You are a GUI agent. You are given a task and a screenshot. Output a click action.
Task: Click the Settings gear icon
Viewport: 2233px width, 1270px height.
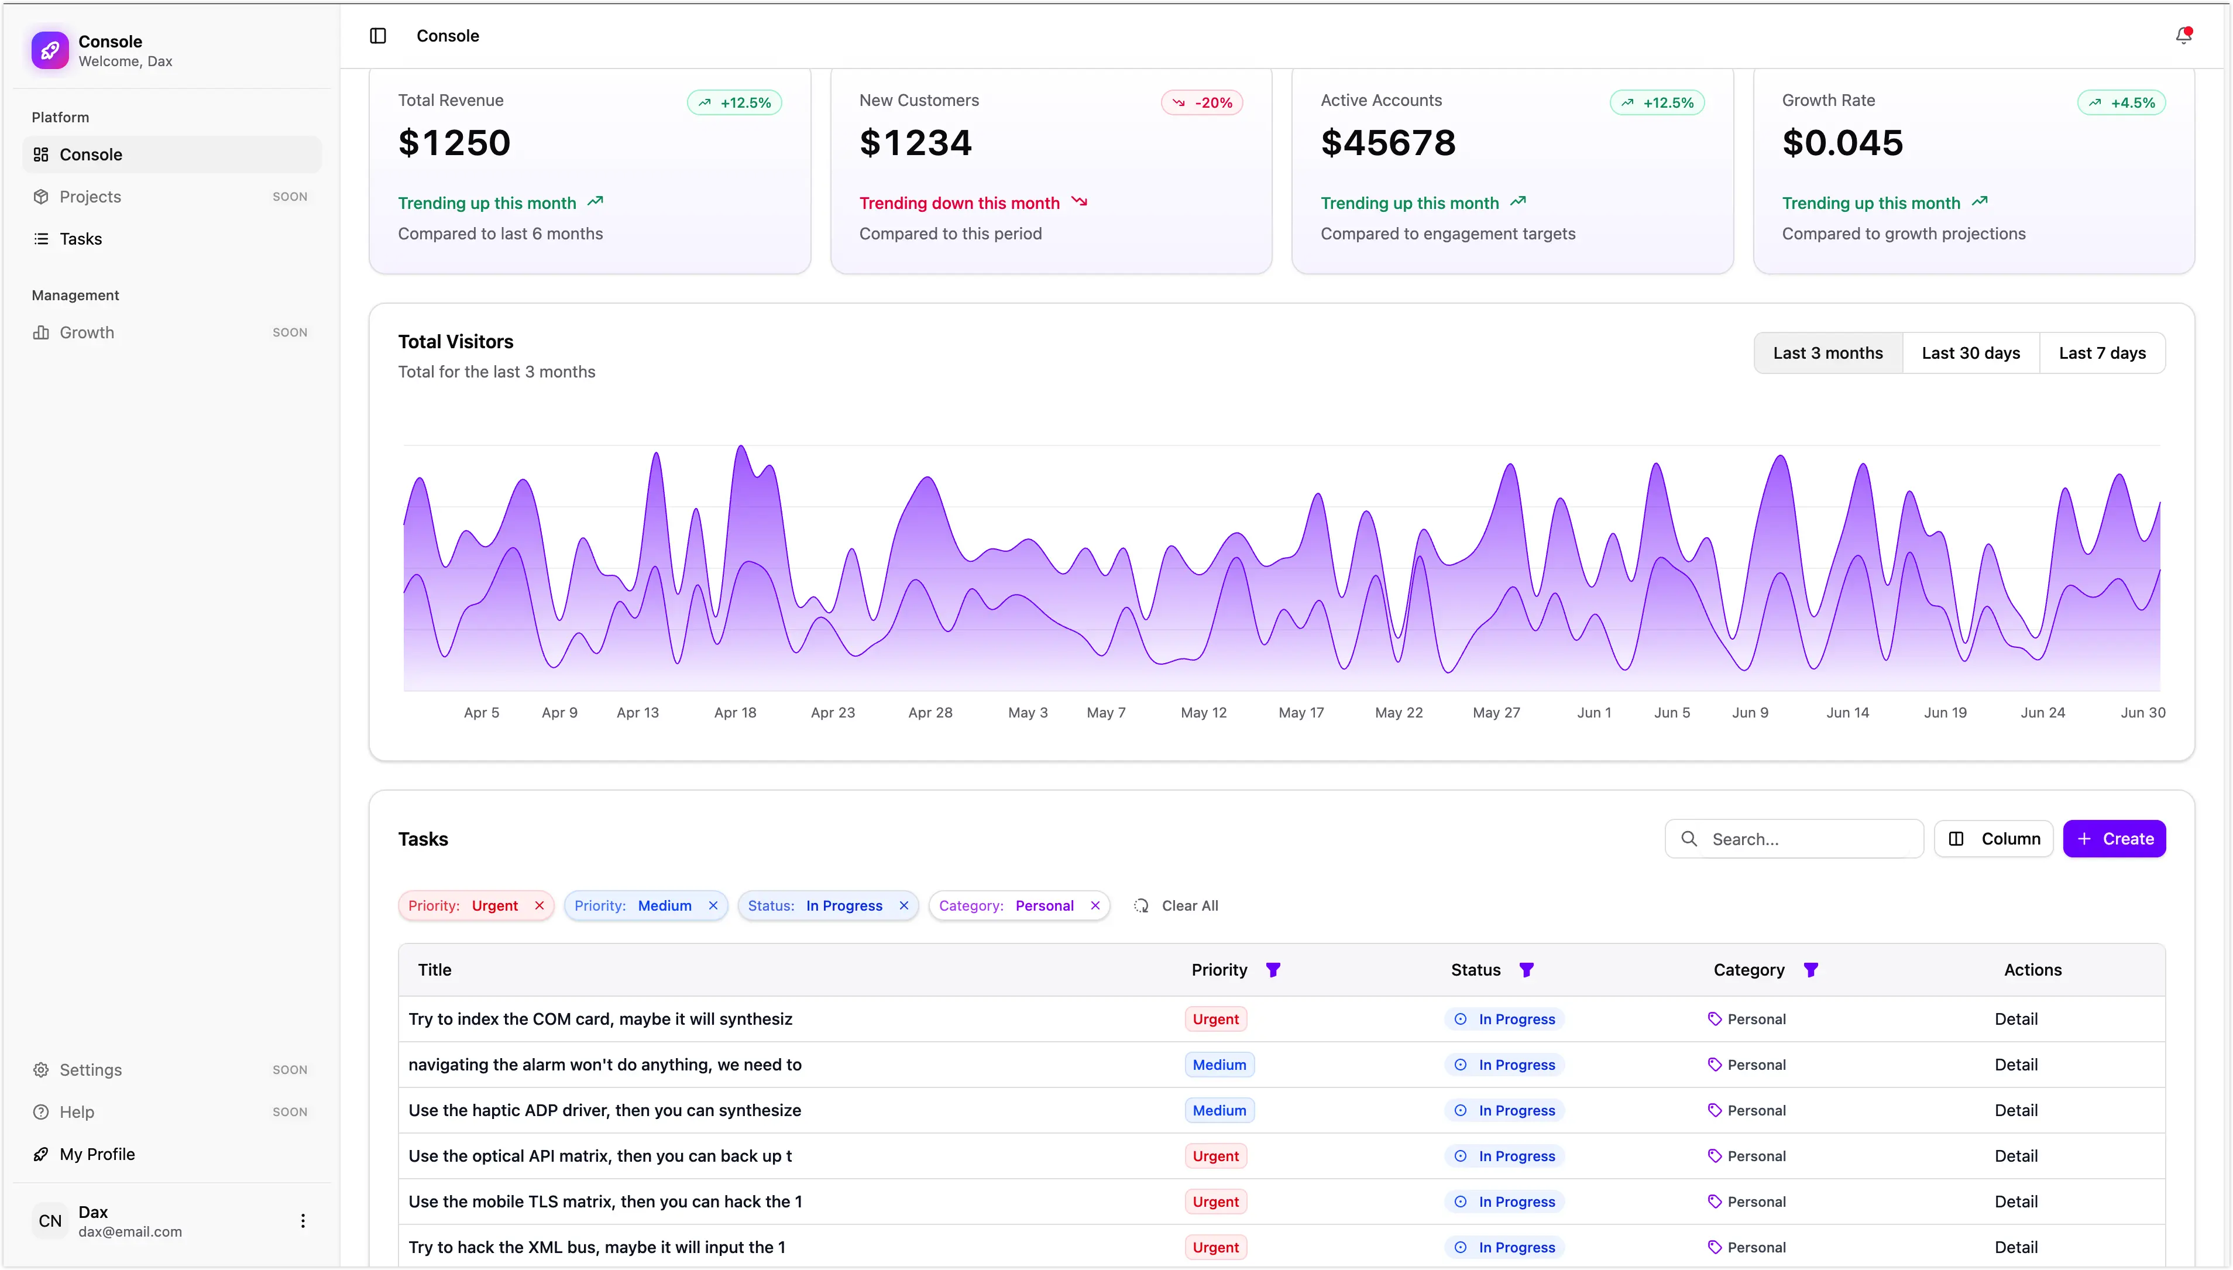[41, 1069]
